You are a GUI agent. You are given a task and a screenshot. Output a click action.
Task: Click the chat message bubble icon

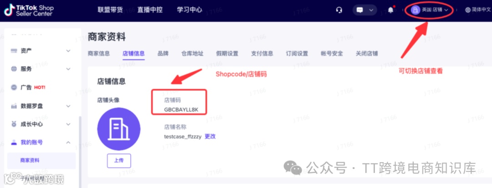pos(360,10)
